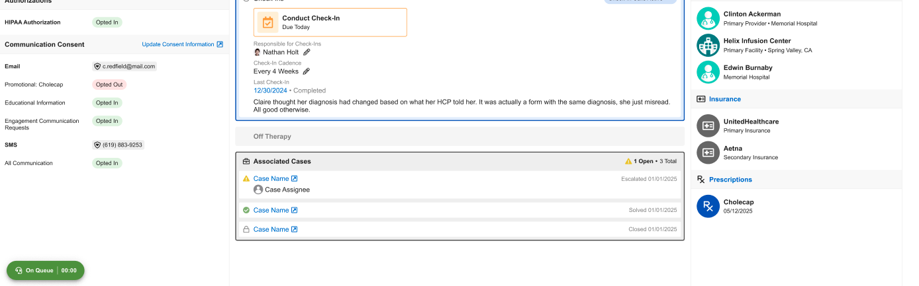Open the Prescriptions section heading
This screenshot has height=286, width=919.
730,180
